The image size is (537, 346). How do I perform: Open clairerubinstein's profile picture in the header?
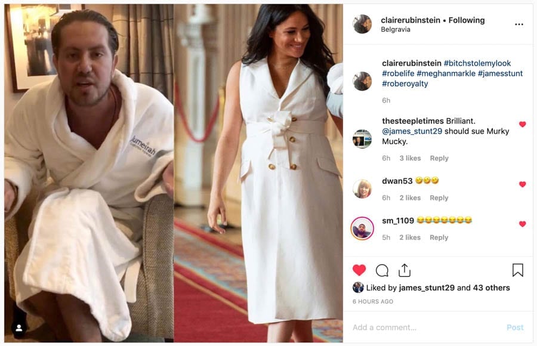pos(362,24)
